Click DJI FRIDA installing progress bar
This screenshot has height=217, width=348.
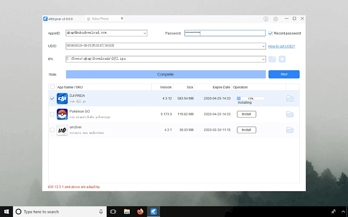(250, 98)
